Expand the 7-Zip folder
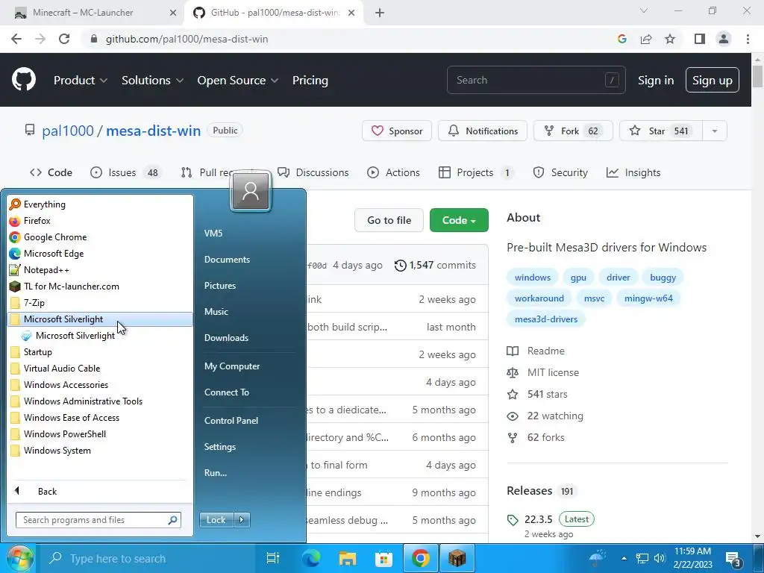 99,303
